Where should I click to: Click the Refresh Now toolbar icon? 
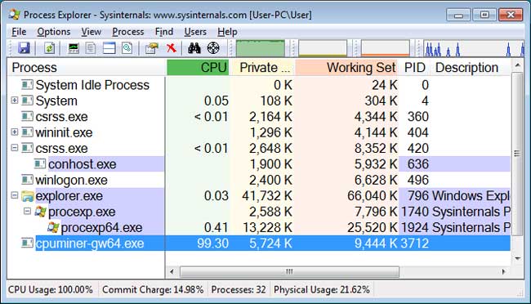pos(50,48)
